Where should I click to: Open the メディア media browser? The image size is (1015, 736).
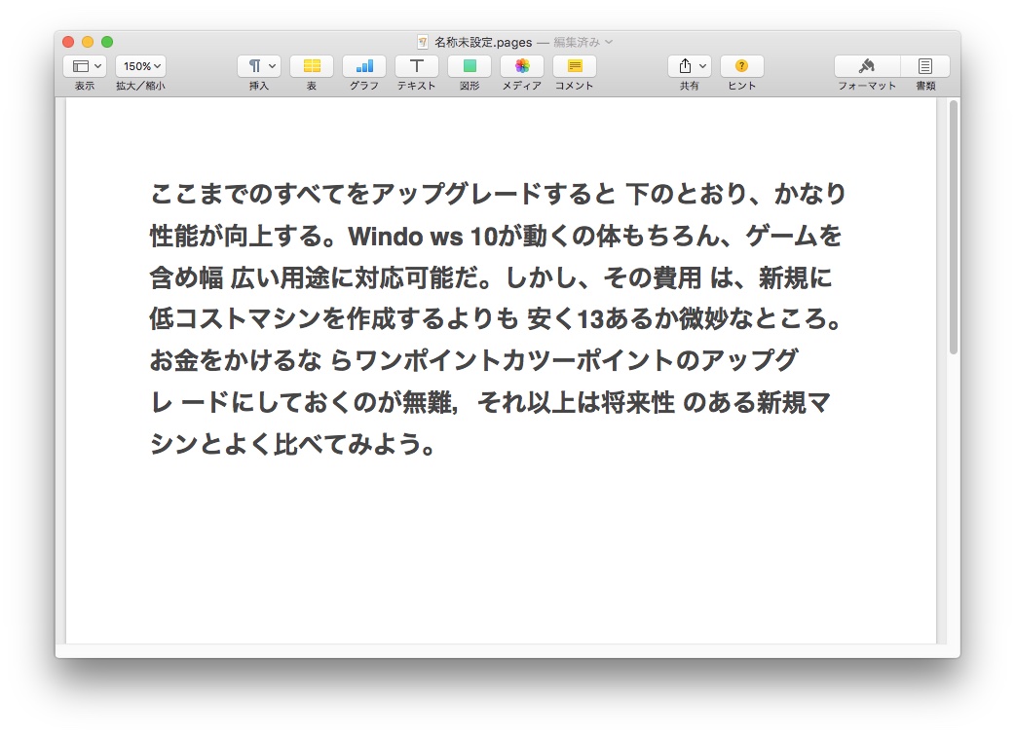522,66
